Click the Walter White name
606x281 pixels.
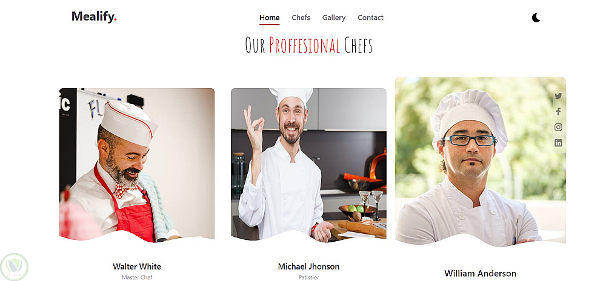tap(137, 266)
